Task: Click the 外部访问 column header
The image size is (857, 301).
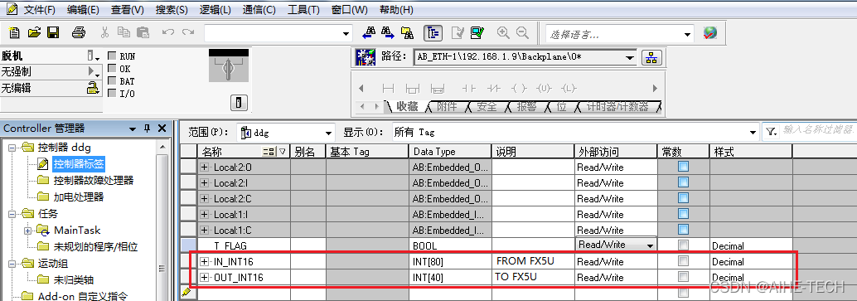Action: coord(616,152)
